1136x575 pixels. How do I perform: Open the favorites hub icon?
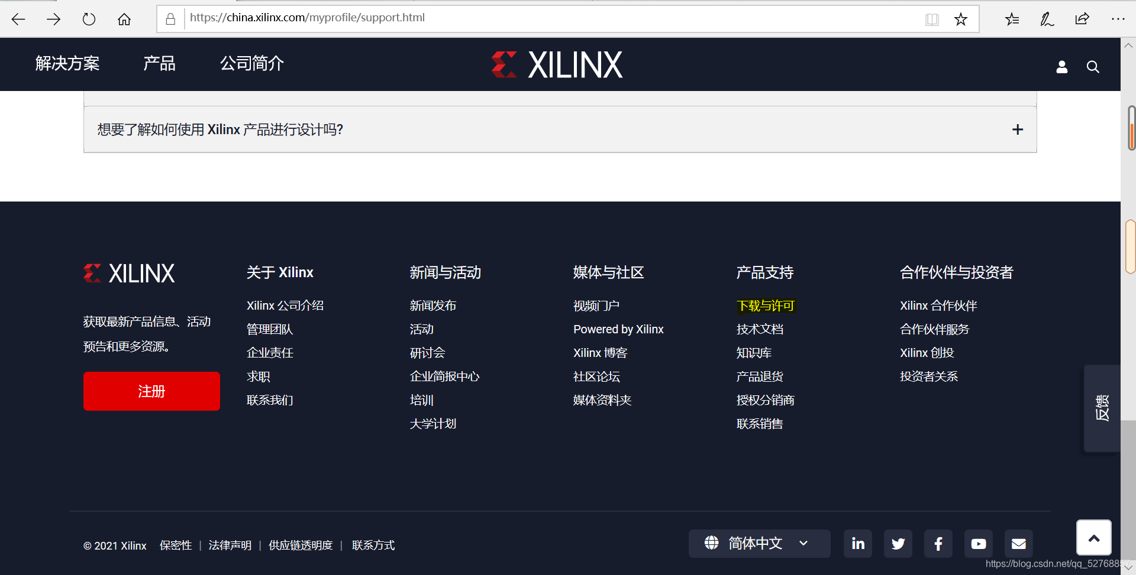point(1012,20)
